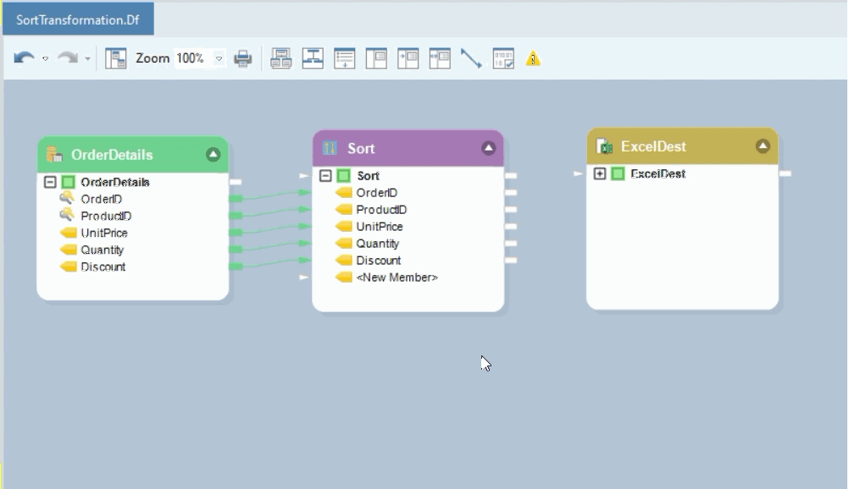Click the data preview checklist icon
This screenshot has height=489, width=849.
pos(503,58)
